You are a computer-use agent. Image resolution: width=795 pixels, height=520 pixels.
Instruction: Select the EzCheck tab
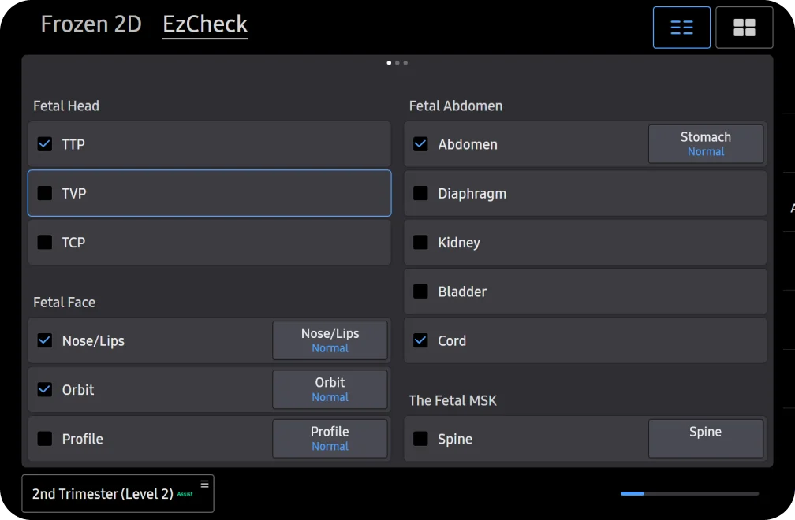coord(205,24)
